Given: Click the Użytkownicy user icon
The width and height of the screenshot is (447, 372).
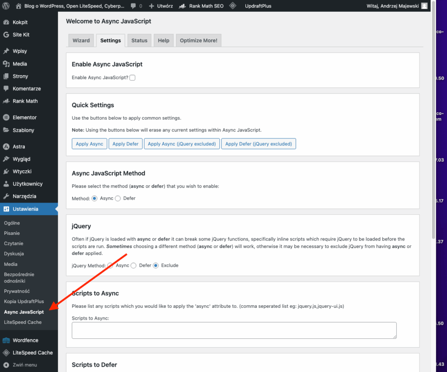Looking at the screenshot, I should pos(6,184).
